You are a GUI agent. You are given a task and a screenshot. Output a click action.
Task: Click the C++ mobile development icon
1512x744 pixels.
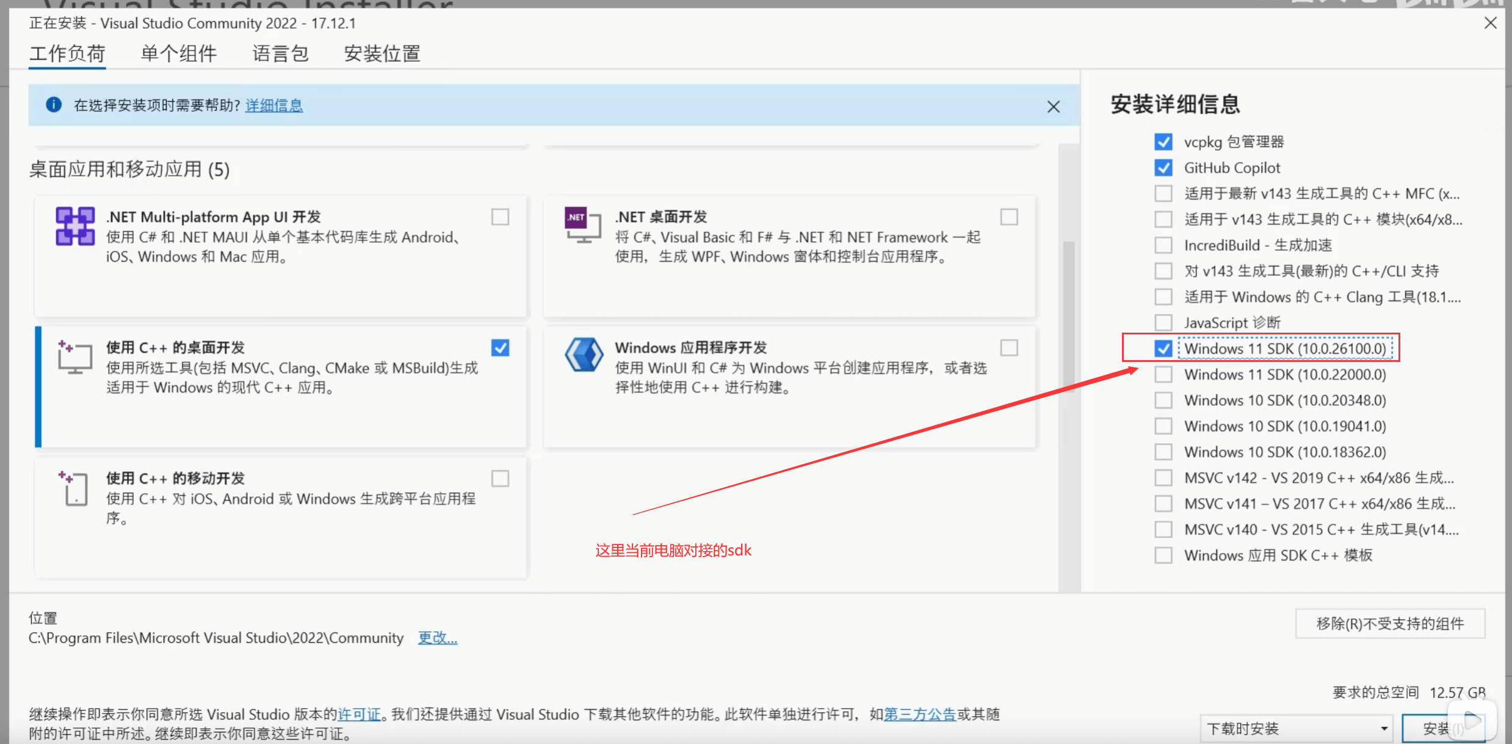75,488
